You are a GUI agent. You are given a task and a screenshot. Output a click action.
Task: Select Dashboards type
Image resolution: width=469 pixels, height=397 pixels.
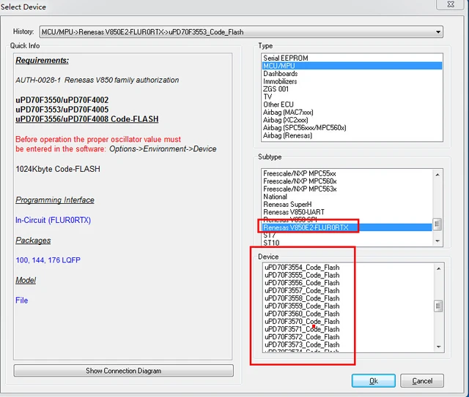tap(352, 73)
